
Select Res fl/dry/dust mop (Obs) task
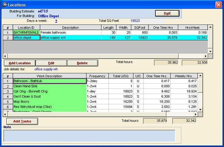[x=50, y=107]
